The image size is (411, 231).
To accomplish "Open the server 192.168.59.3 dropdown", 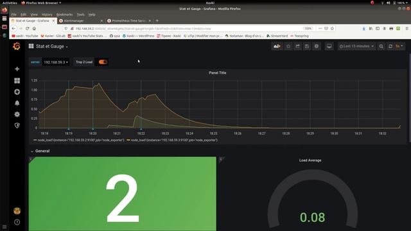I will click(56, 62).
